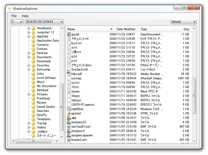Sort by the Type column header
Screen dimensions: 208x155
(x=152, y=29)
